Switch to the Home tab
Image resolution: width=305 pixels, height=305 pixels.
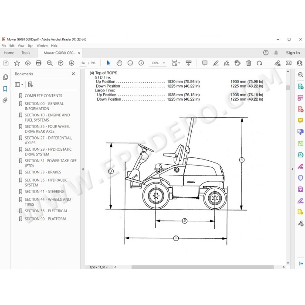click(x=9, y=53)
